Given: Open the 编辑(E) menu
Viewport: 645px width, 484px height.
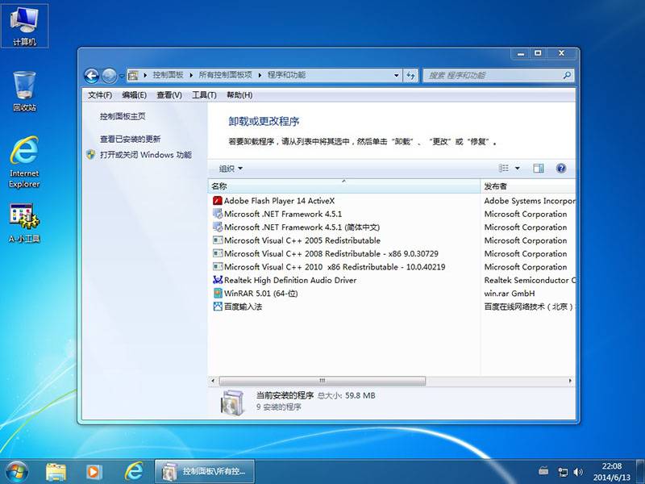Looking at the screenshot, I should [135, 95].
